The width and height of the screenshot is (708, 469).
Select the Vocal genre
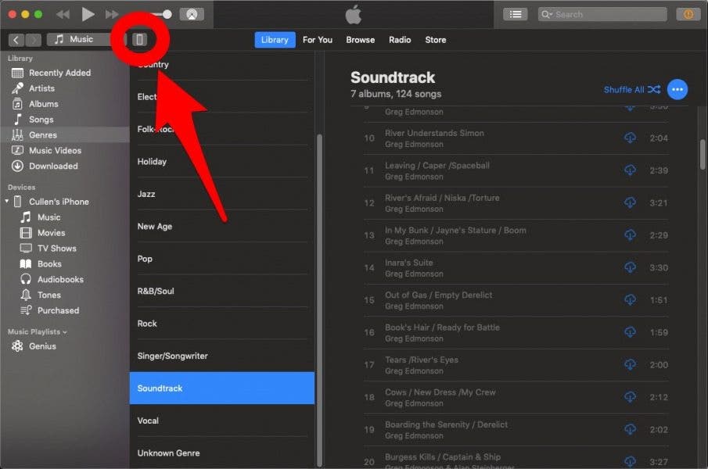tap(222, 421)
